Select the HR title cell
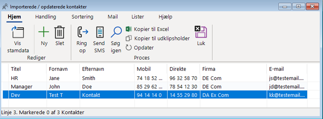Image resolution: width=323 pixels, height=119 pixels. point(27,78)
